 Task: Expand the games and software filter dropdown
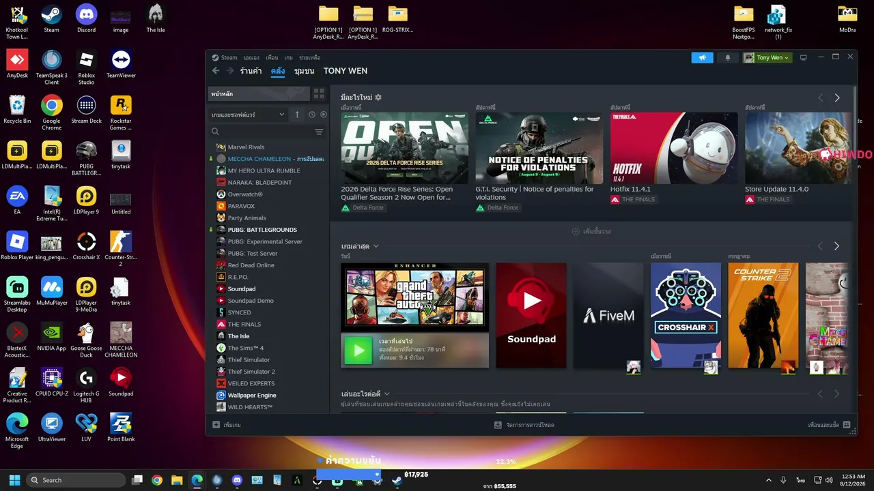pos(248,115)
